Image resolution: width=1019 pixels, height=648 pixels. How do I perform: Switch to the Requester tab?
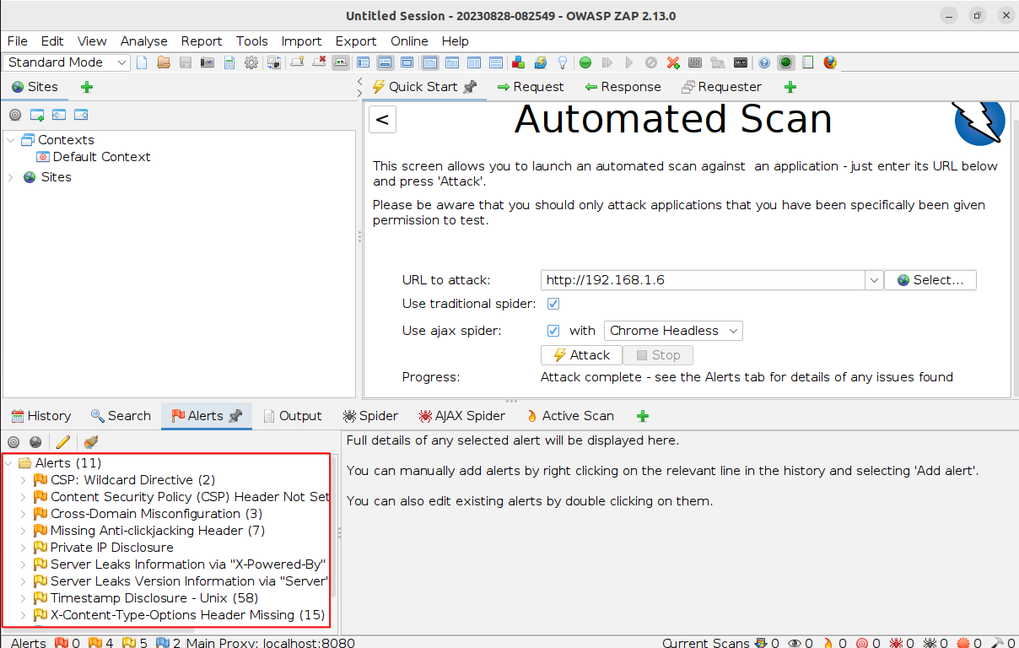(721, 87)
